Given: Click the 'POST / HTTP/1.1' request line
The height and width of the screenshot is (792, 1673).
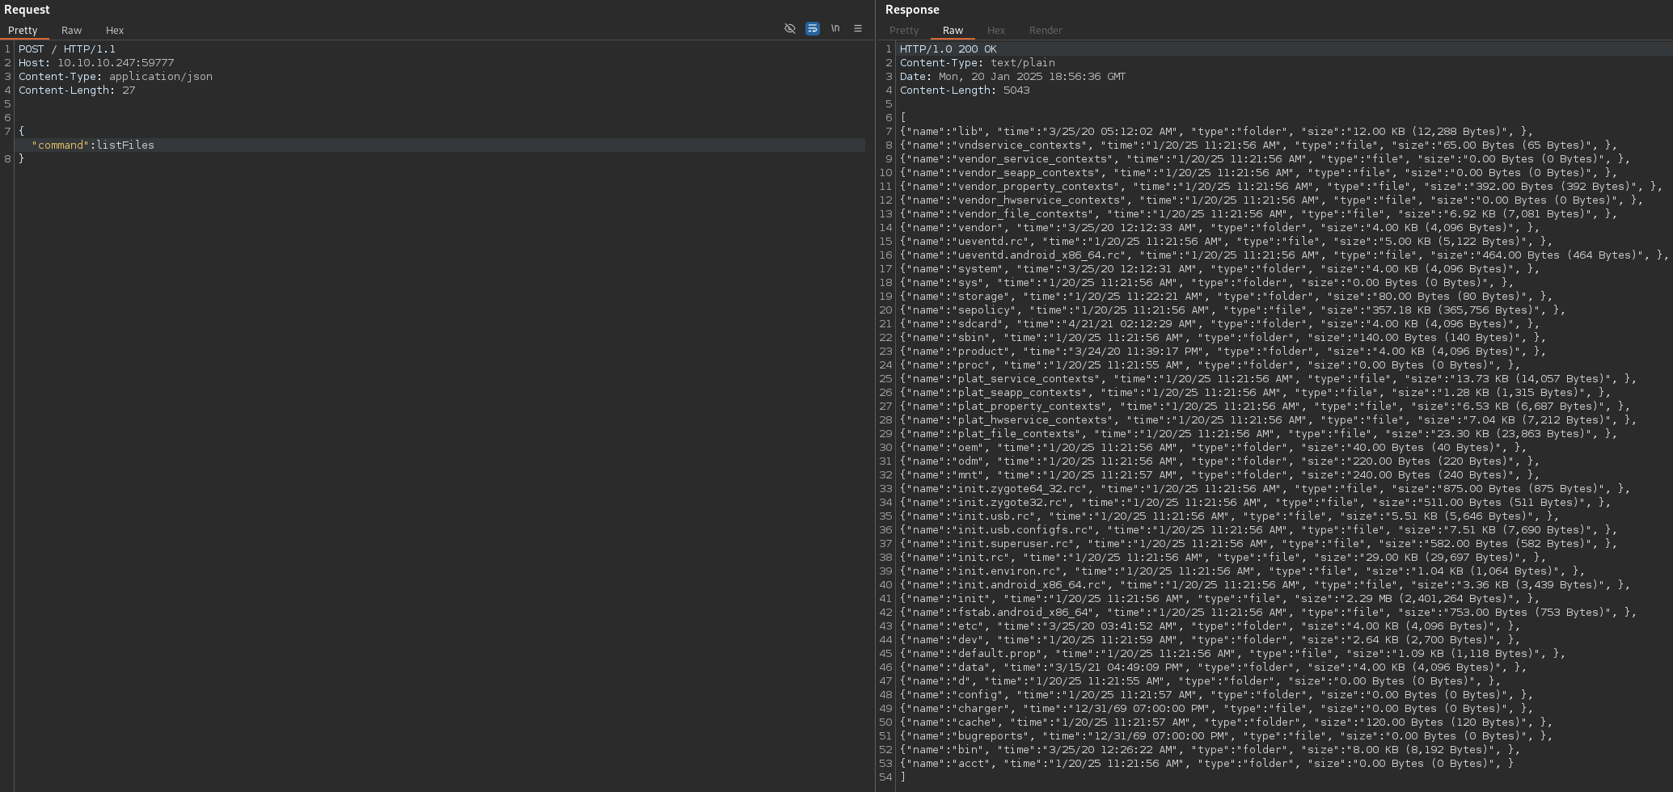Looking at the screenshot, I should (67, 49).
